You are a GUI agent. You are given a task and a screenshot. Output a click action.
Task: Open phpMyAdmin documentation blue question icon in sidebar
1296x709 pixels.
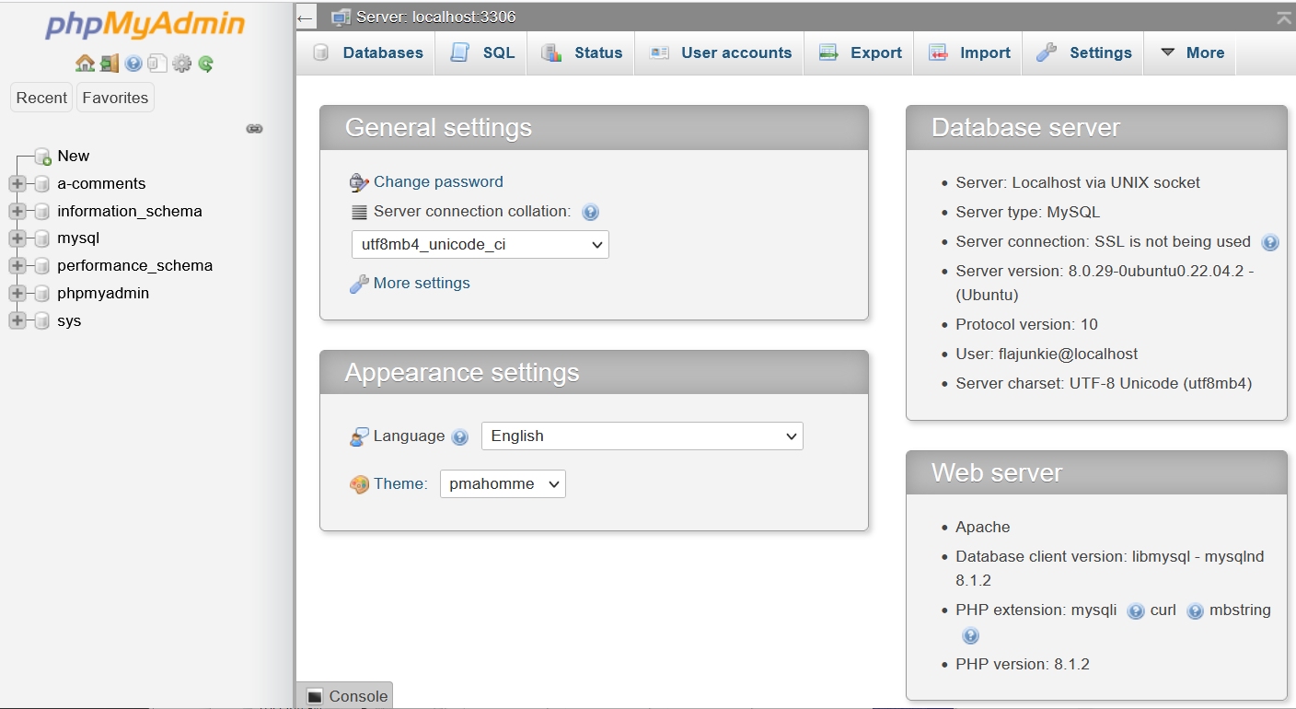coord(133,64)
